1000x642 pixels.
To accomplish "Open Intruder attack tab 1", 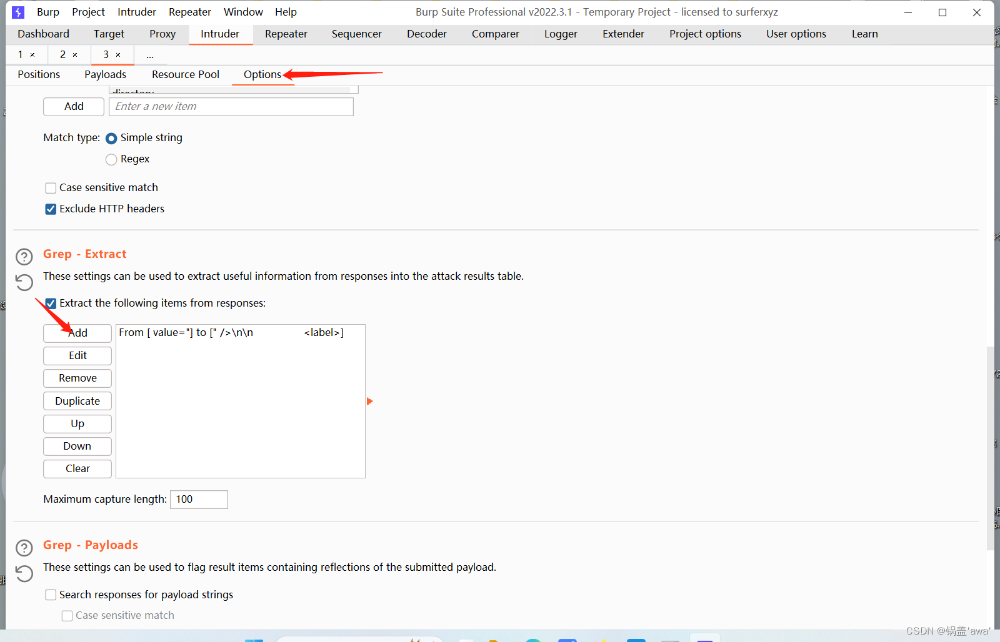I will coord(20,55).
